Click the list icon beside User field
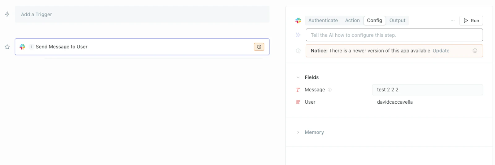 [298, 102]
